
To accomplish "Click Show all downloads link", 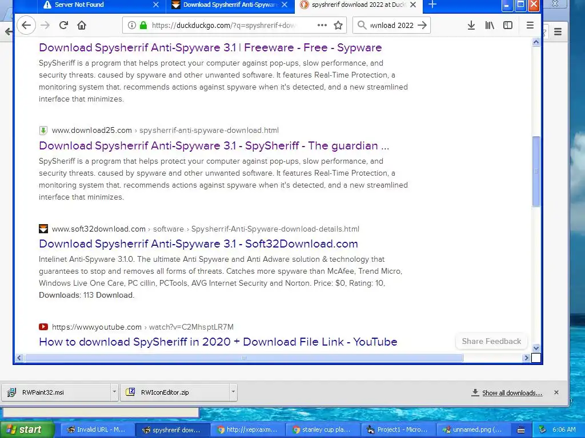I will click(x=512, y=393).
